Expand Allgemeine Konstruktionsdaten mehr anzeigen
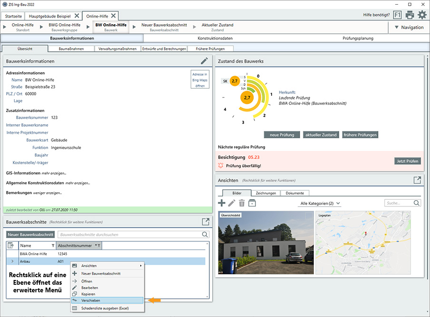The image size is (430, 317). (x=78, y=183)
